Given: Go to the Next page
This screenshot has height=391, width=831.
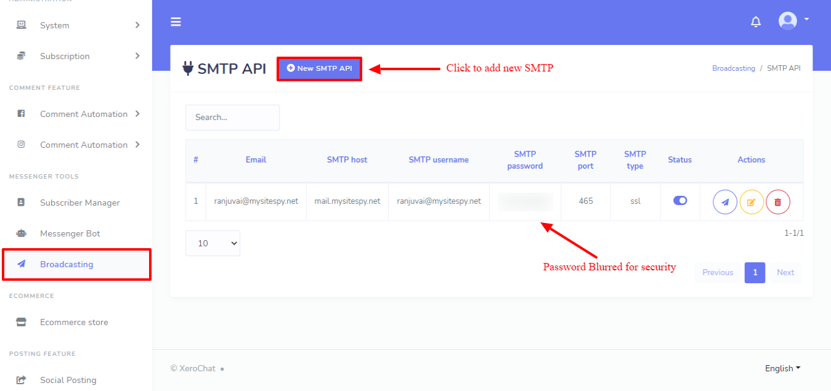Looking at the screenshot, I should pos(785,272).
